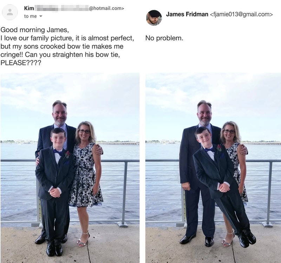Click the "PLEASE????" text in message
The width and height of the screenshot is (281, 263).
(21, 63)
